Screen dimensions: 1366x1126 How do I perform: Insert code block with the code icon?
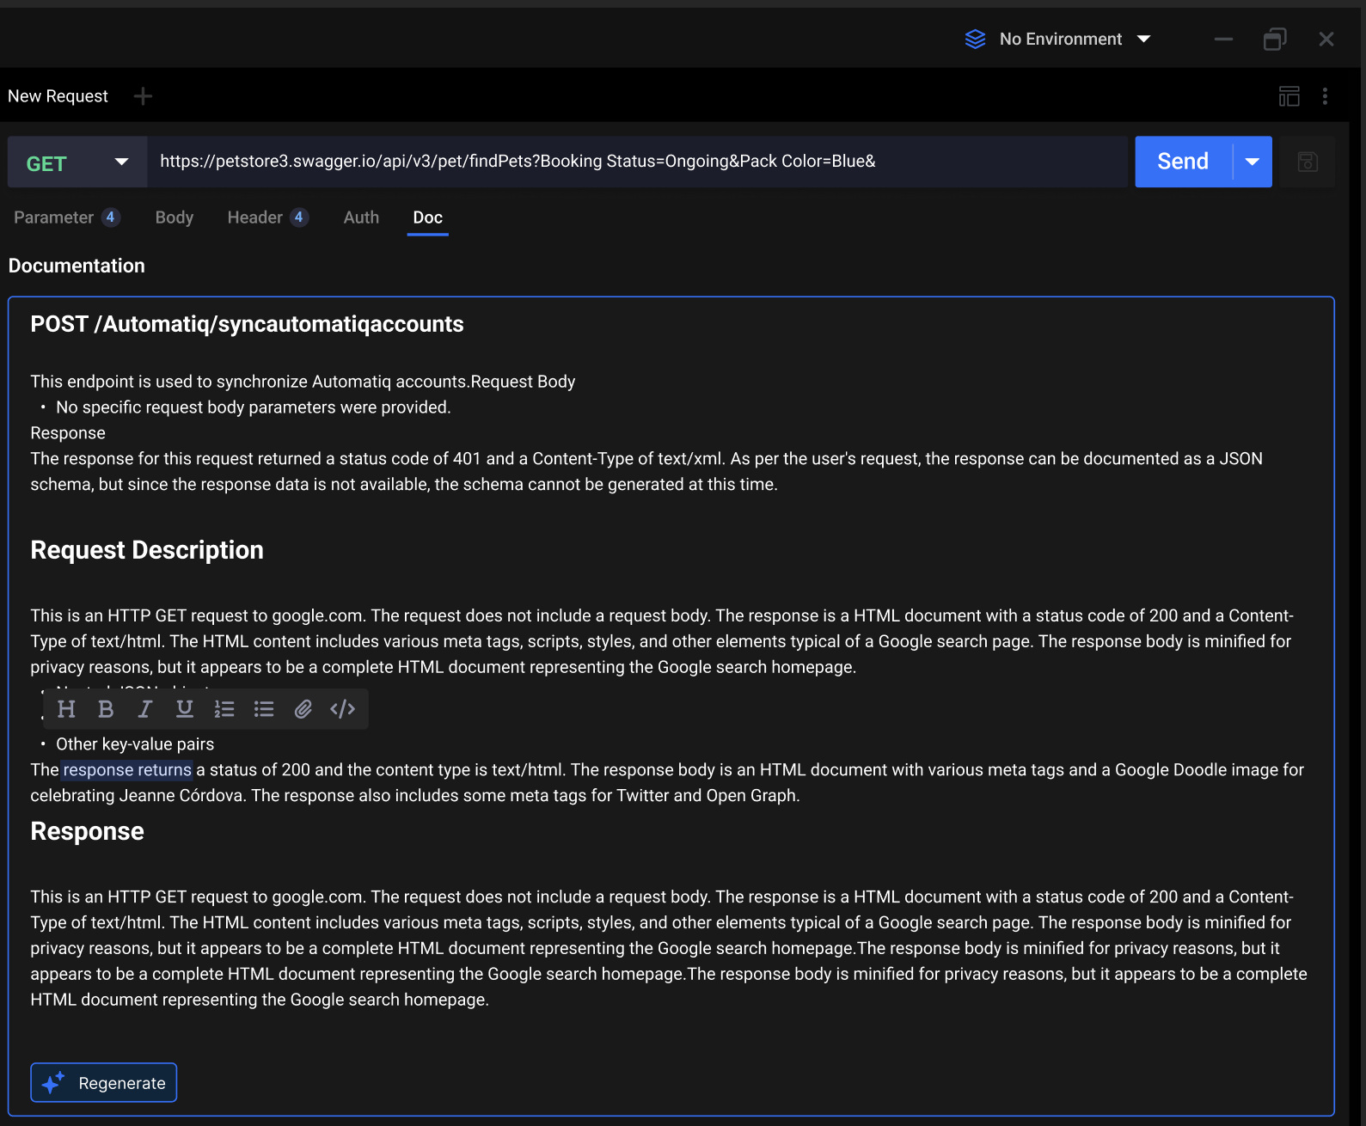342,709
